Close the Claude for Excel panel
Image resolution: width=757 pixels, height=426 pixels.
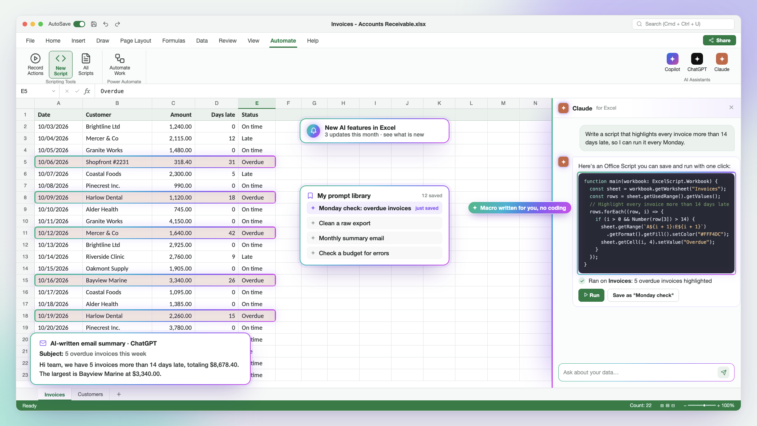pyautogui.click(x=731, y=107)
